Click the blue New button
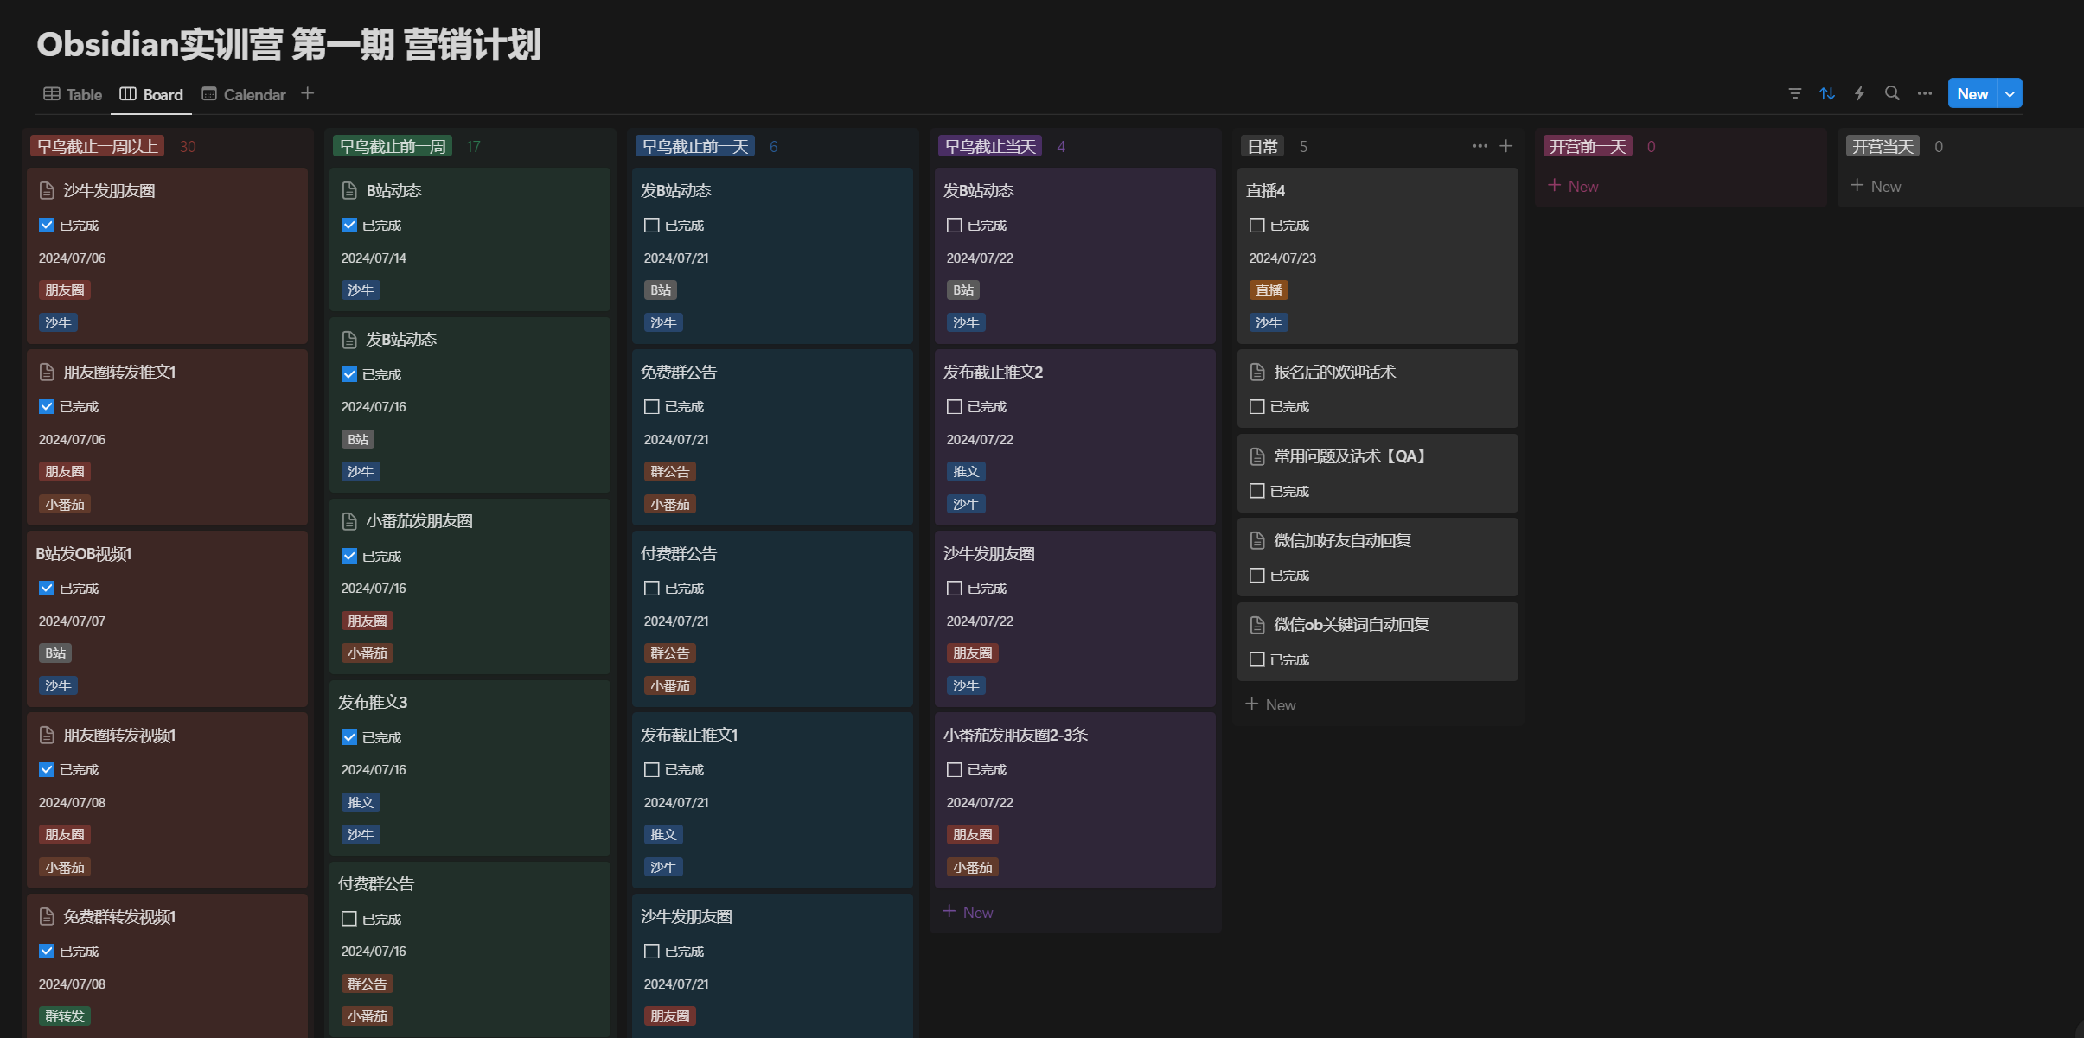This screenshot has height=1038, width=2084. coord(1972,93)
